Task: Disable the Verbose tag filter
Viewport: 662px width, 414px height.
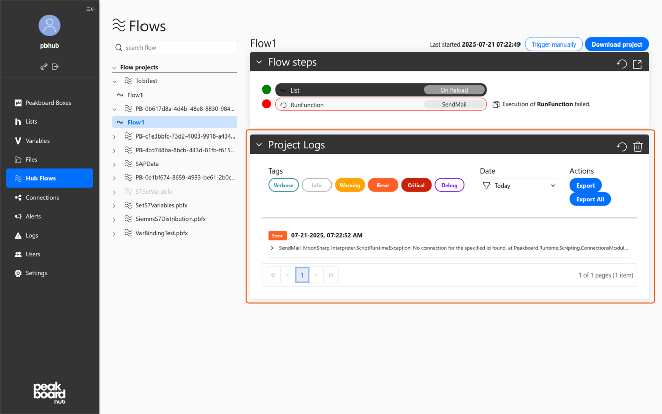Action: pos(283,185)
